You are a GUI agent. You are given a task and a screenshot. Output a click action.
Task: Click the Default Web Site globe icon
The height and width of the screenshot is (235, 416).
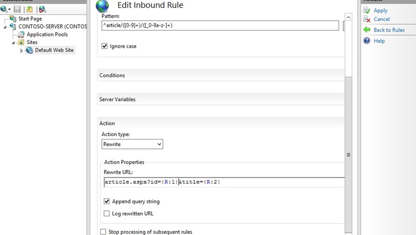coord(29,50)
